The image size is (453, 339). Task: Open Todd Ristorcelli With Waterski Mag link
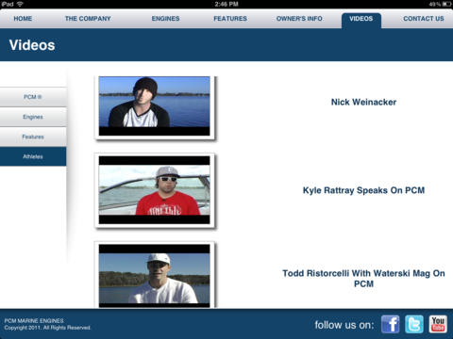(363, 279)
